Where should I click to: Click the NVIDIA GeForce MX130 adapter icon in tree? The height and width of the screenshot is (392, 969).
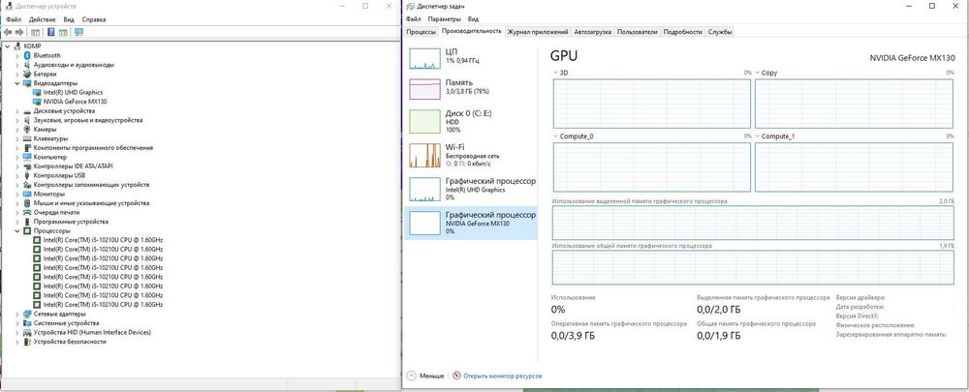click(x=37, y=102)
